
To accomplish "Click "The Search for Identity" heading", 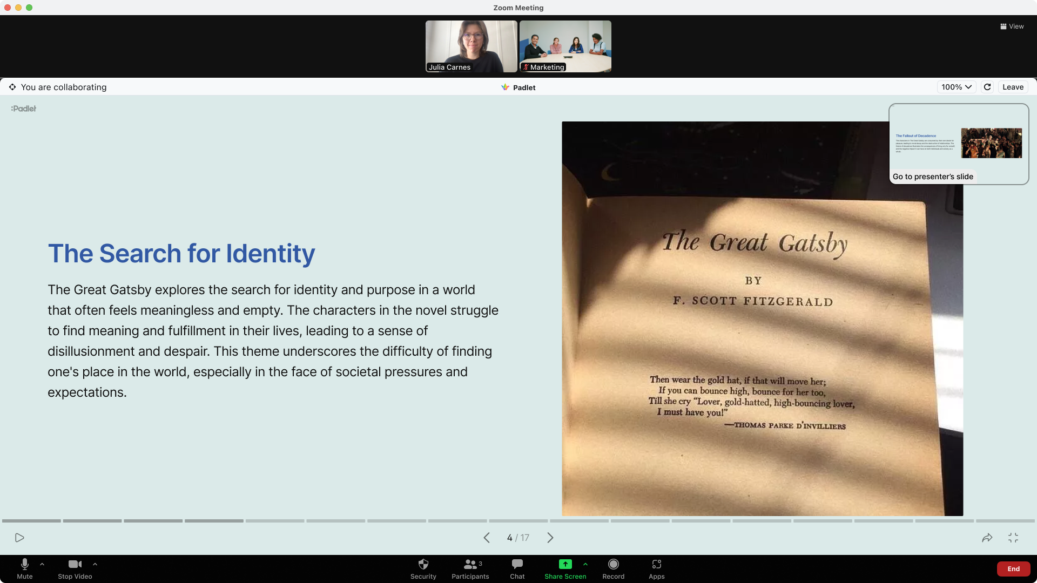I will click(x=181, y=254).
